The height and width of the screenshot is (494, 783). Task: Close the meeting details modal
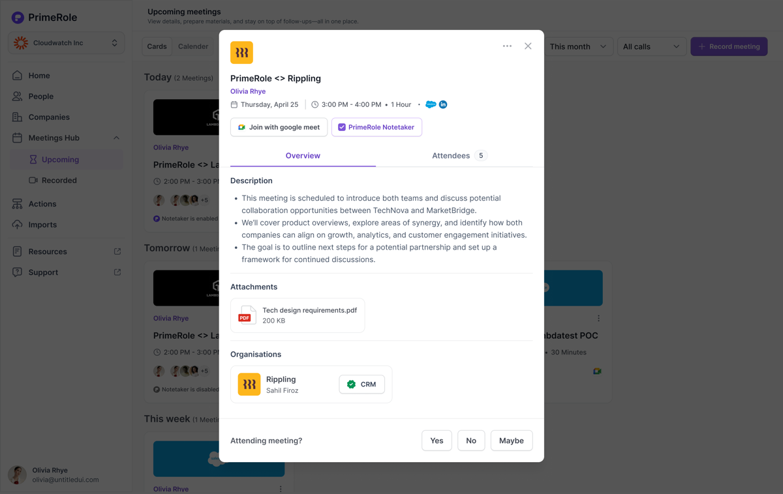pyautogui.click(x=528, y=46)
